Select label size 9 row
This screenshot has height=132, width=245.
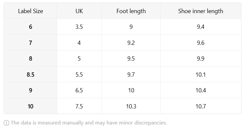[x=122, y=90]
